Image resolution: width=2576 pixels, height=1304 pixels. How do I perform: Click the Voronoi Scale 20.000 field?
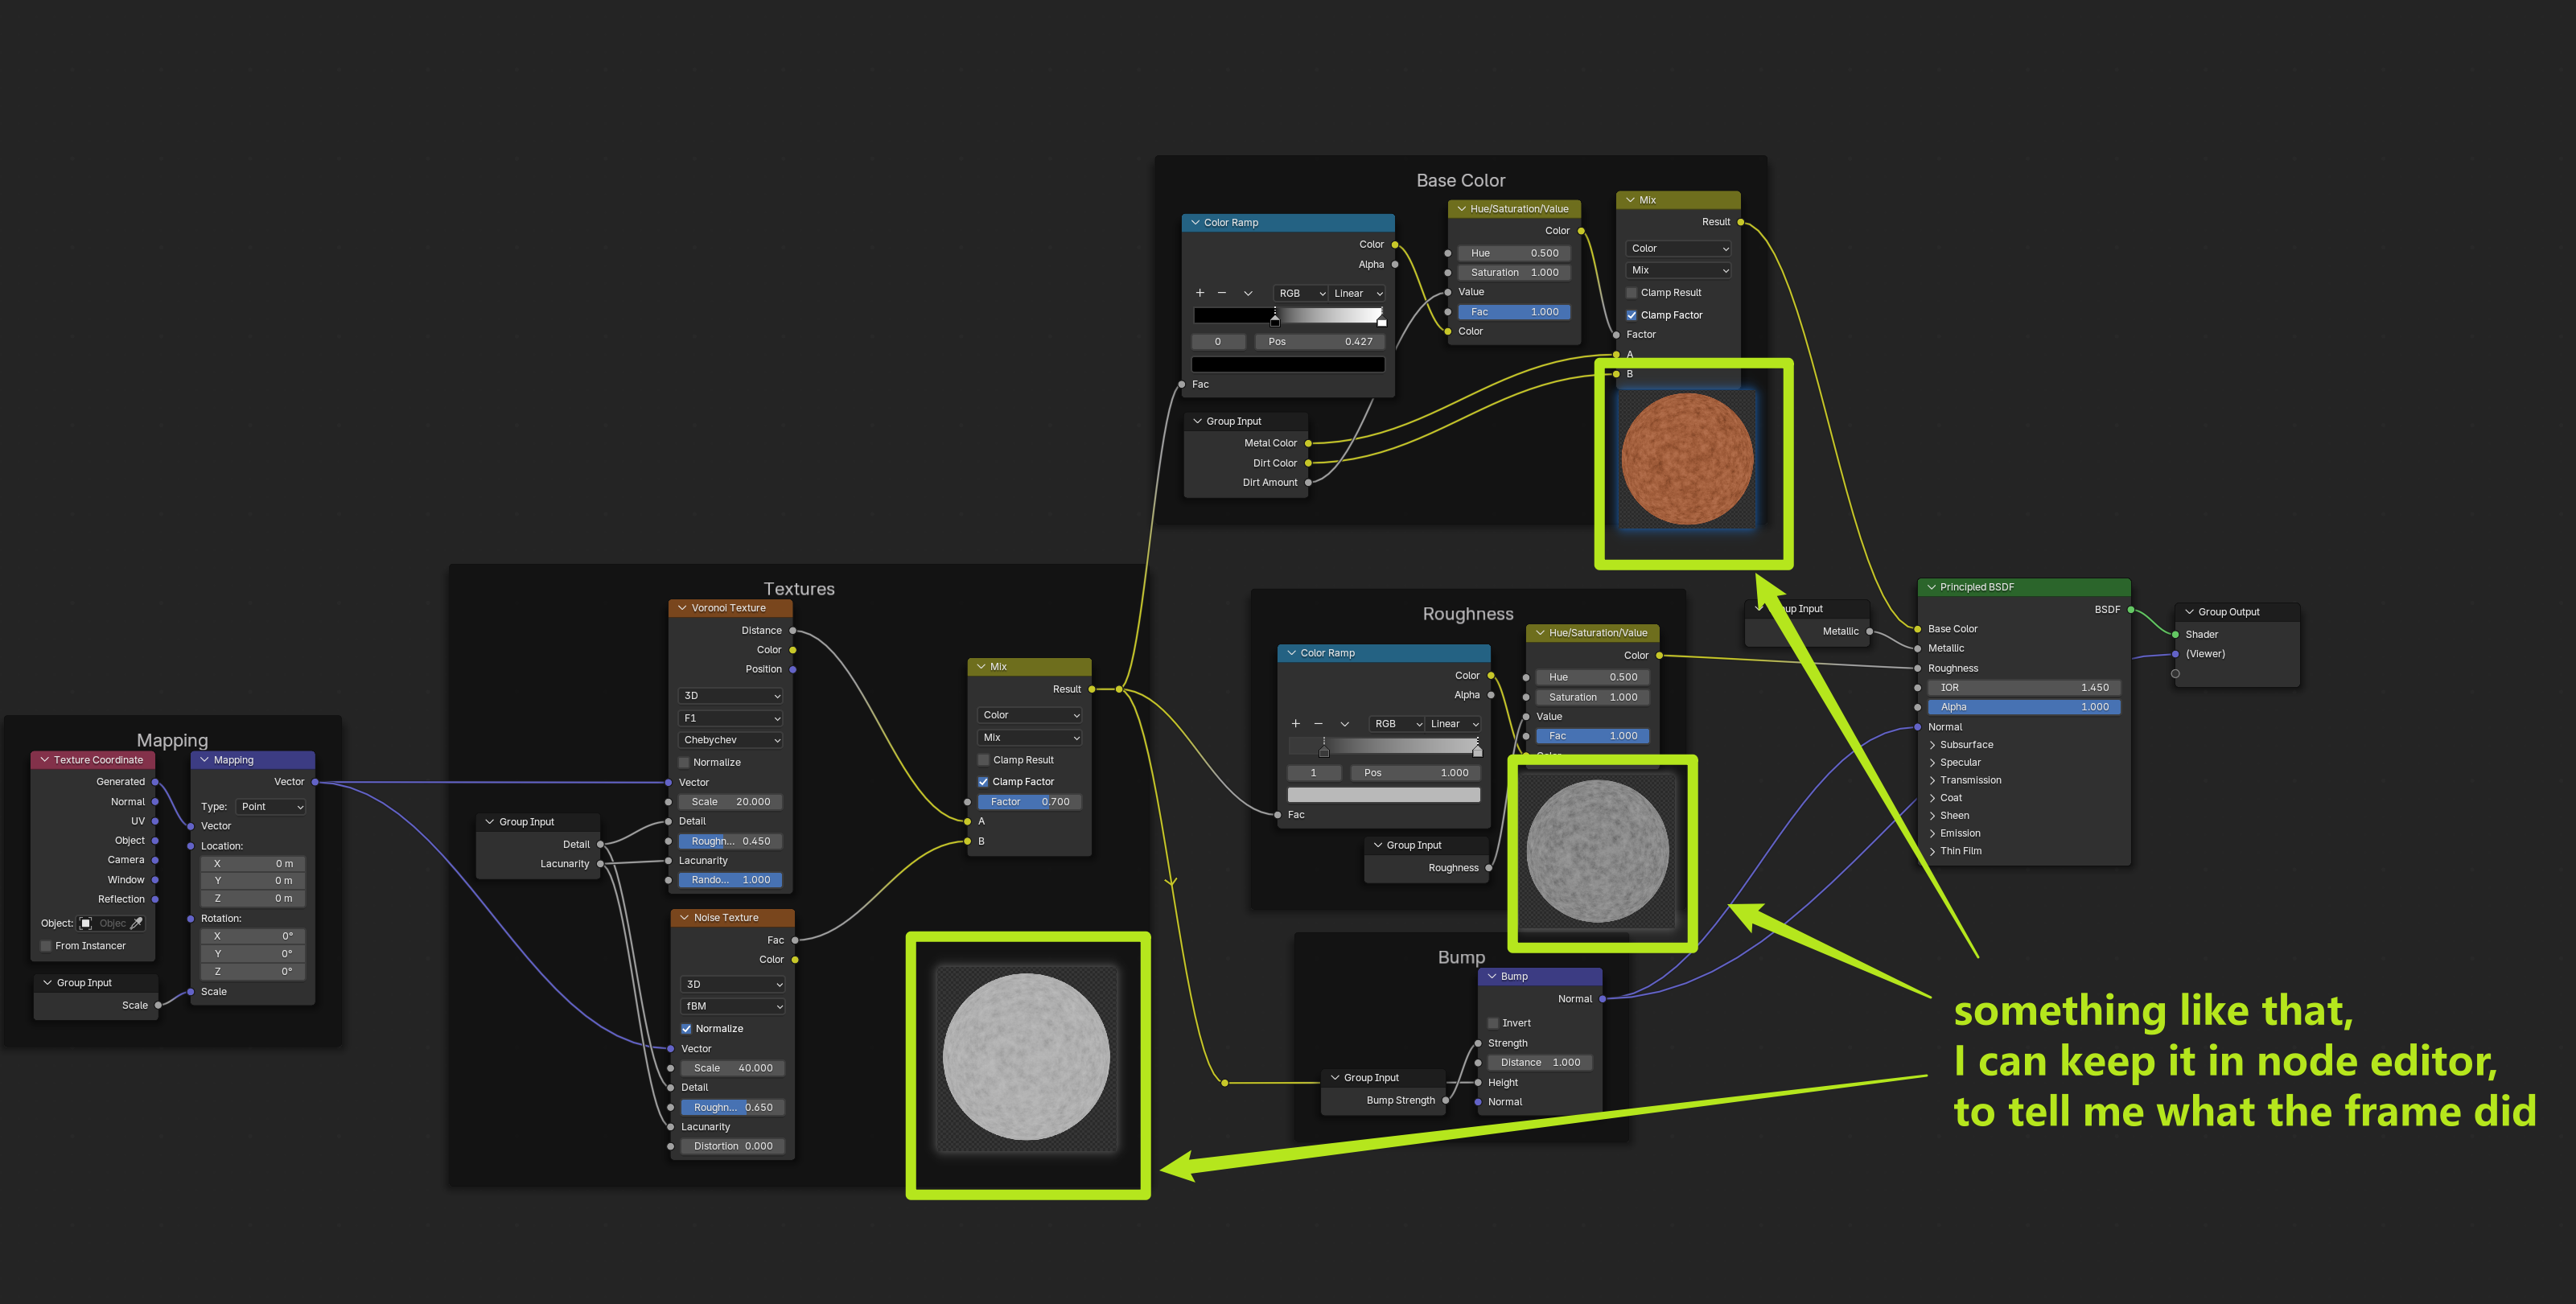(730, 802)
